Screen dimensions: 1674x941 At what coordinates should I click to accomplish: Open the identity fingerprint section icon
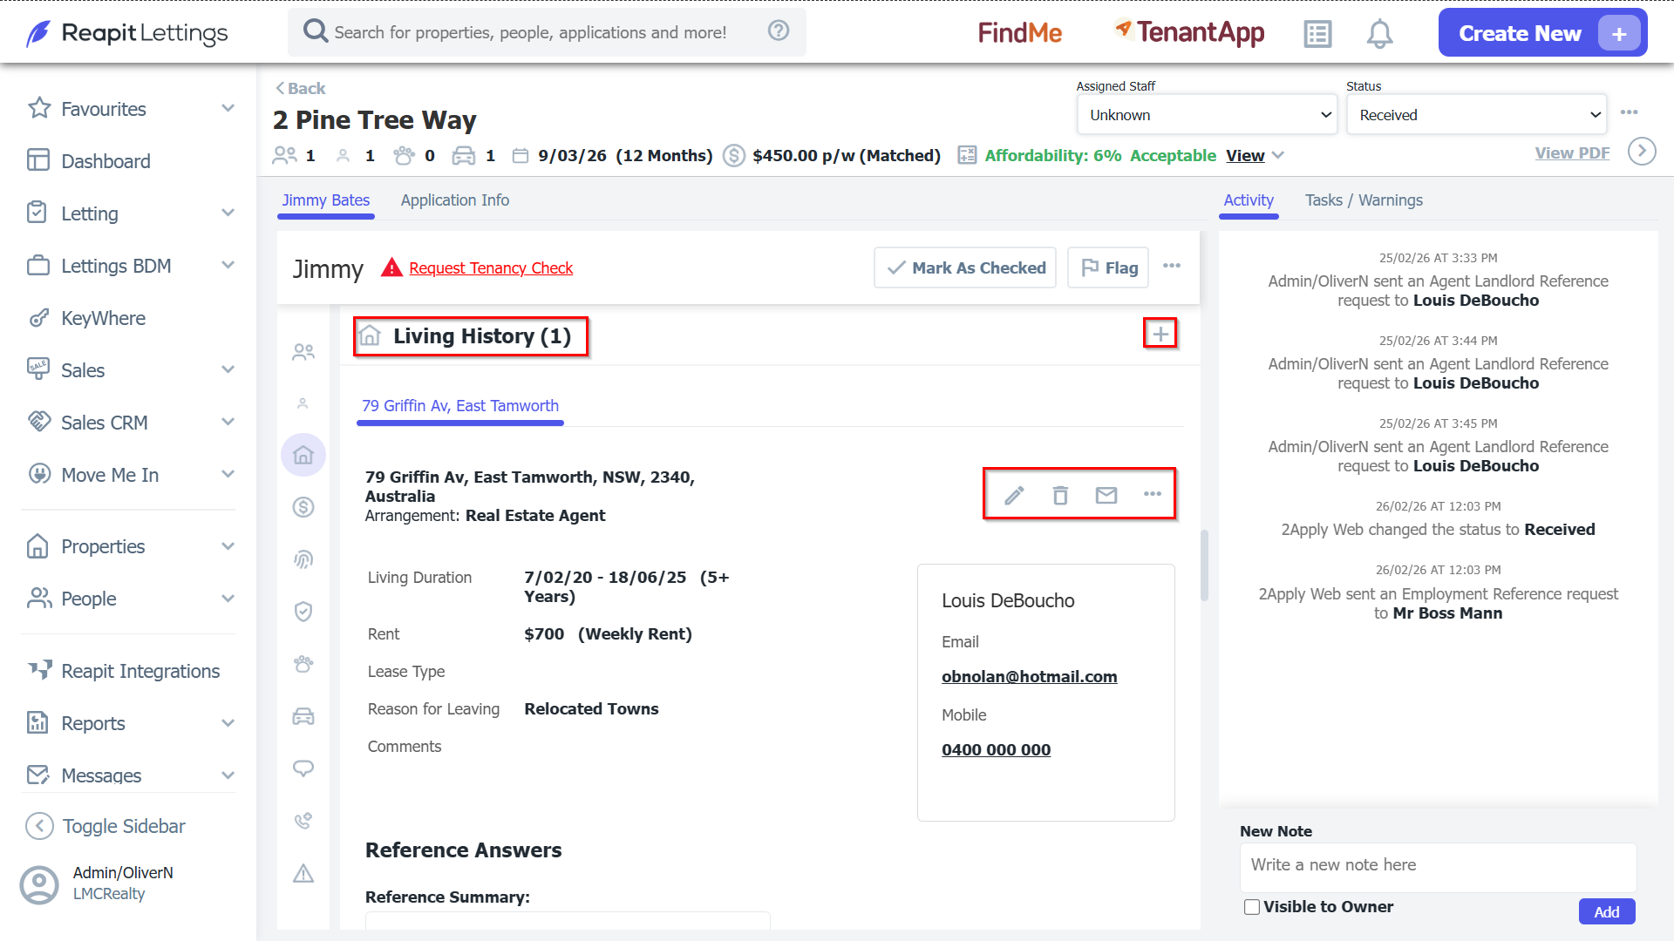(303, 559)
